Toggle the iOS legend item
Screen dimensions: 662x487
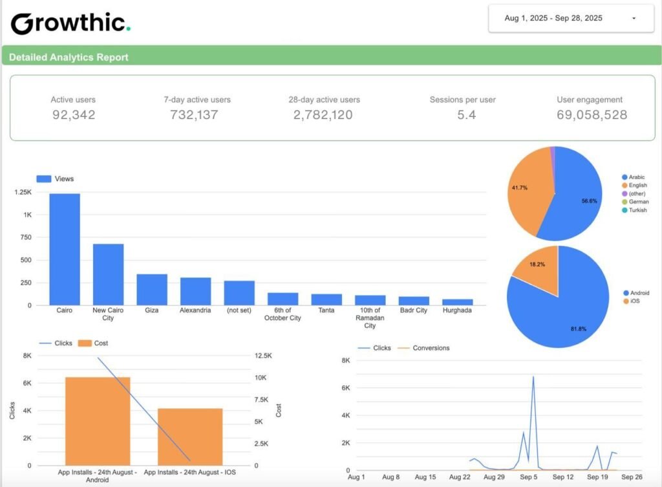pos(632,301)
